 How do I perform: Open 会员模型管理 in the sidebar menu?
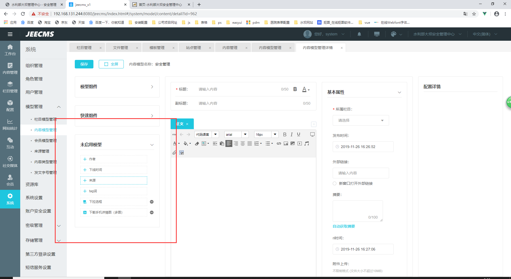tap(45, 141)
